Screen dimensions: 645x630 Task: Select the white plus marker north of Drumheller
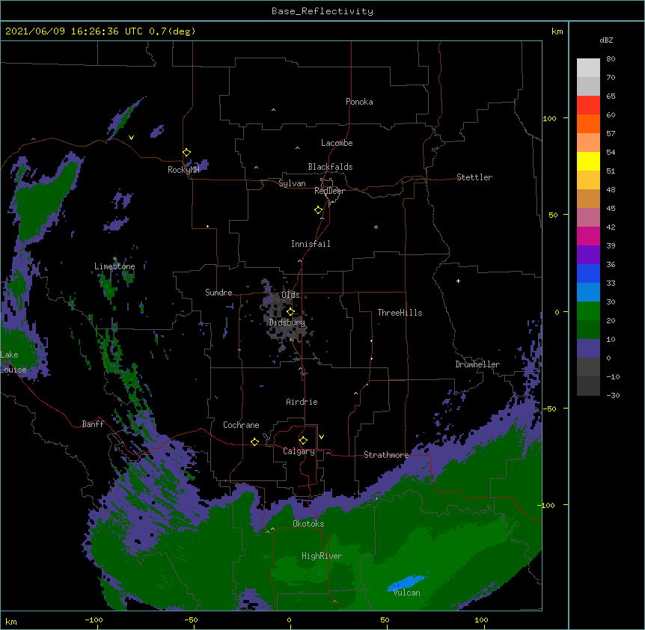point(458,281)
